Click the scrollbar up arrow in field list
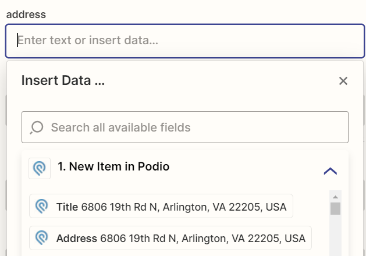366x256 pixels. (335, 197)
